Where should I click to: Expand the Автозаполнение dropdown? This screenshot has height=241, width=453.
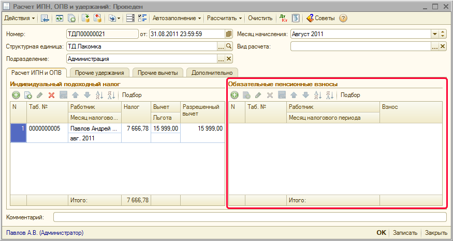click(177, 18)
